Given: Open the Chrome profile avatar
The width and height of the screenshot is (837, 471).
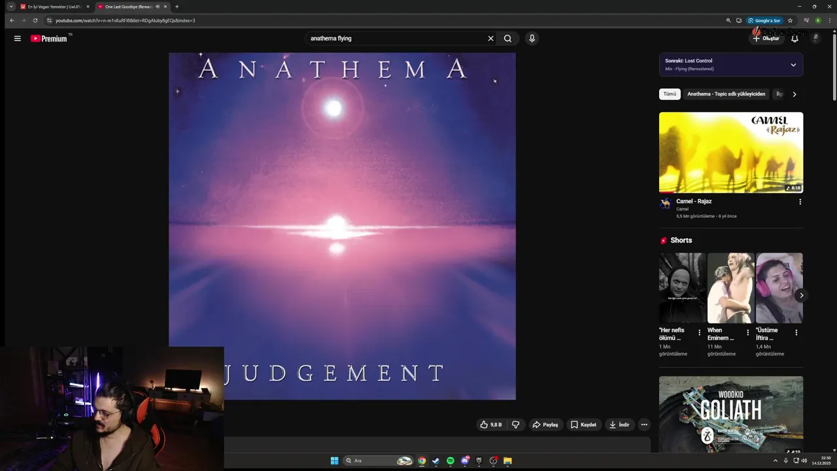Looking at the screenshot, I should coord(817,20).
